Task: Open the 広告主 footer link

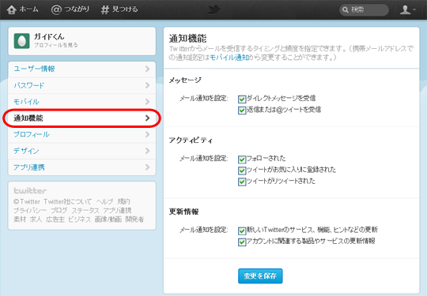Action: point(55,219)
